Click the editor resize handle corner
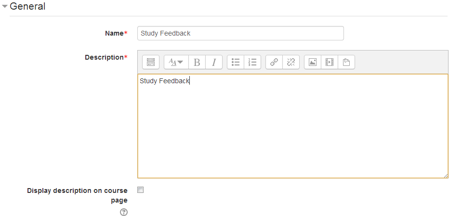The image size is (449, 216). (446, 176)
